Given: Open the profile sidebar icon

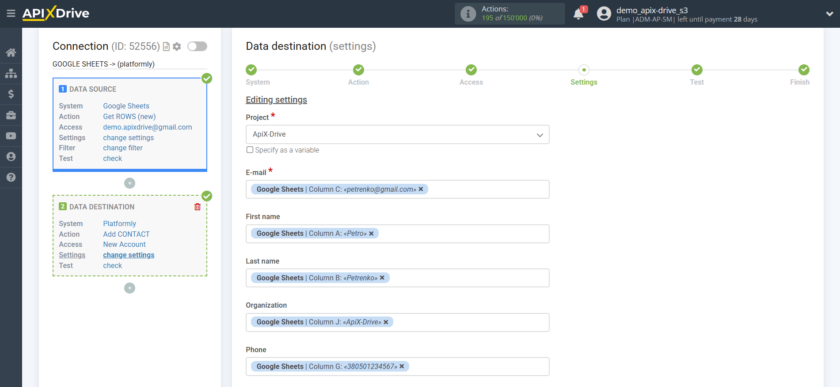Looking at the screenshot, I should (x=11, y=156).
